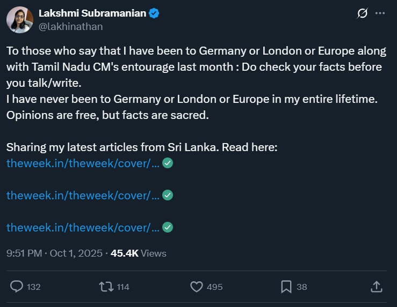Viewport: 397px width, 307px height.
Task: Click the blue verified badge
Action: pos(154,13)
